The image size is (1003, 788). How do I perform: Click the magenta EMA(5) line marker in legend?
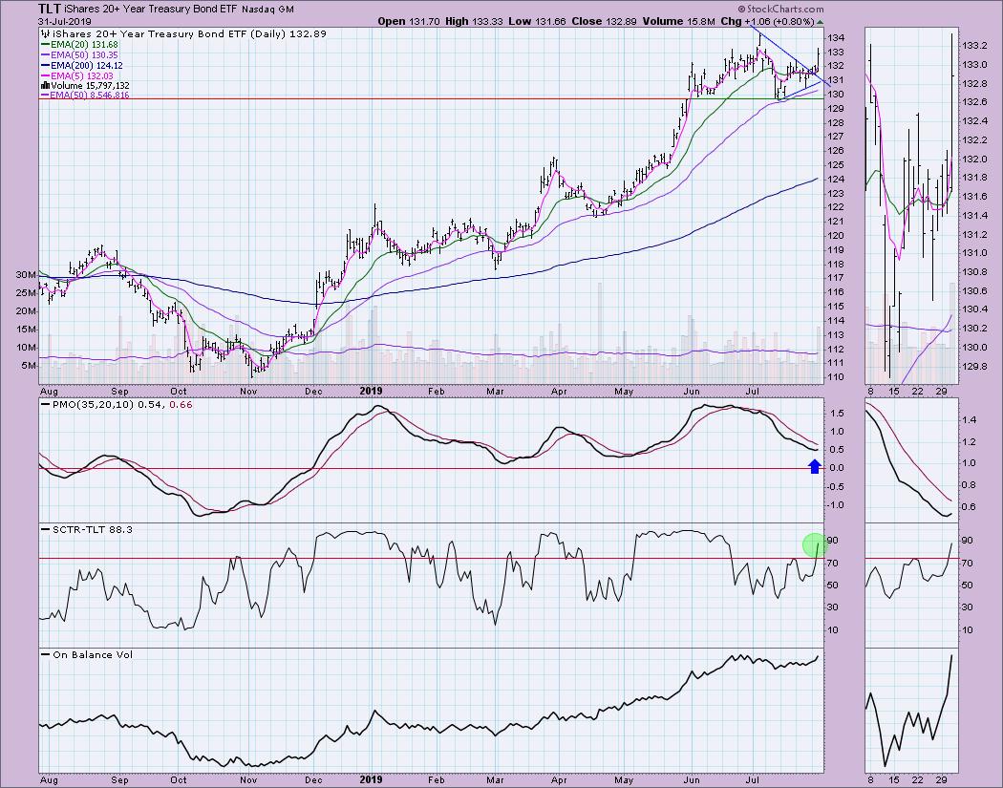coord(47,75)
